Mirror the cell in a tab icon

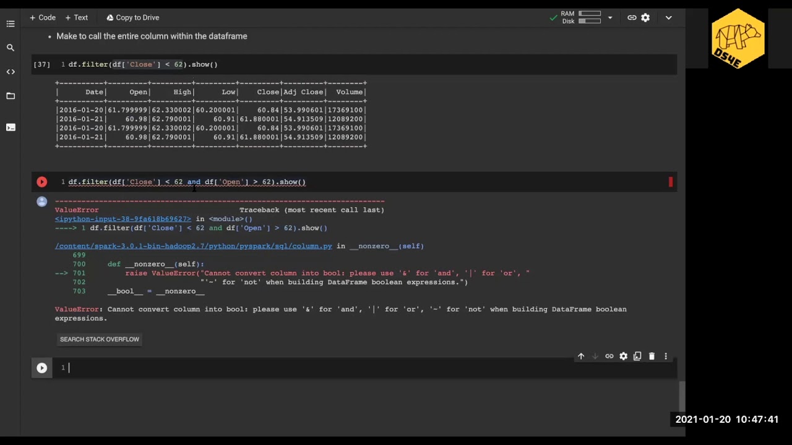637,356
